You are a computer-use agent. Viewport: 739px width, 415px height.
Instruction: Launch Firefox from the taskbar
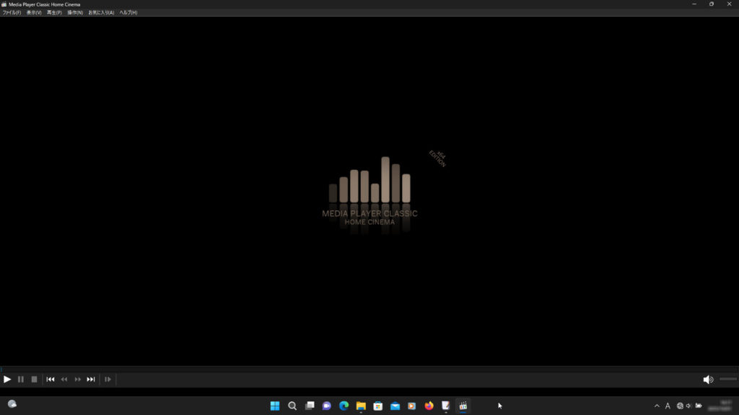tap(429, 406)
